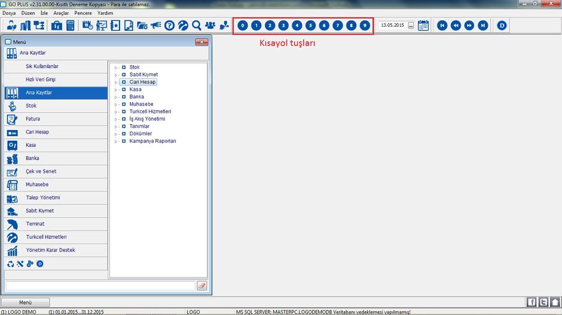Open the Fatura module in sidebar
562x315 pixels.
click(56, 119)
